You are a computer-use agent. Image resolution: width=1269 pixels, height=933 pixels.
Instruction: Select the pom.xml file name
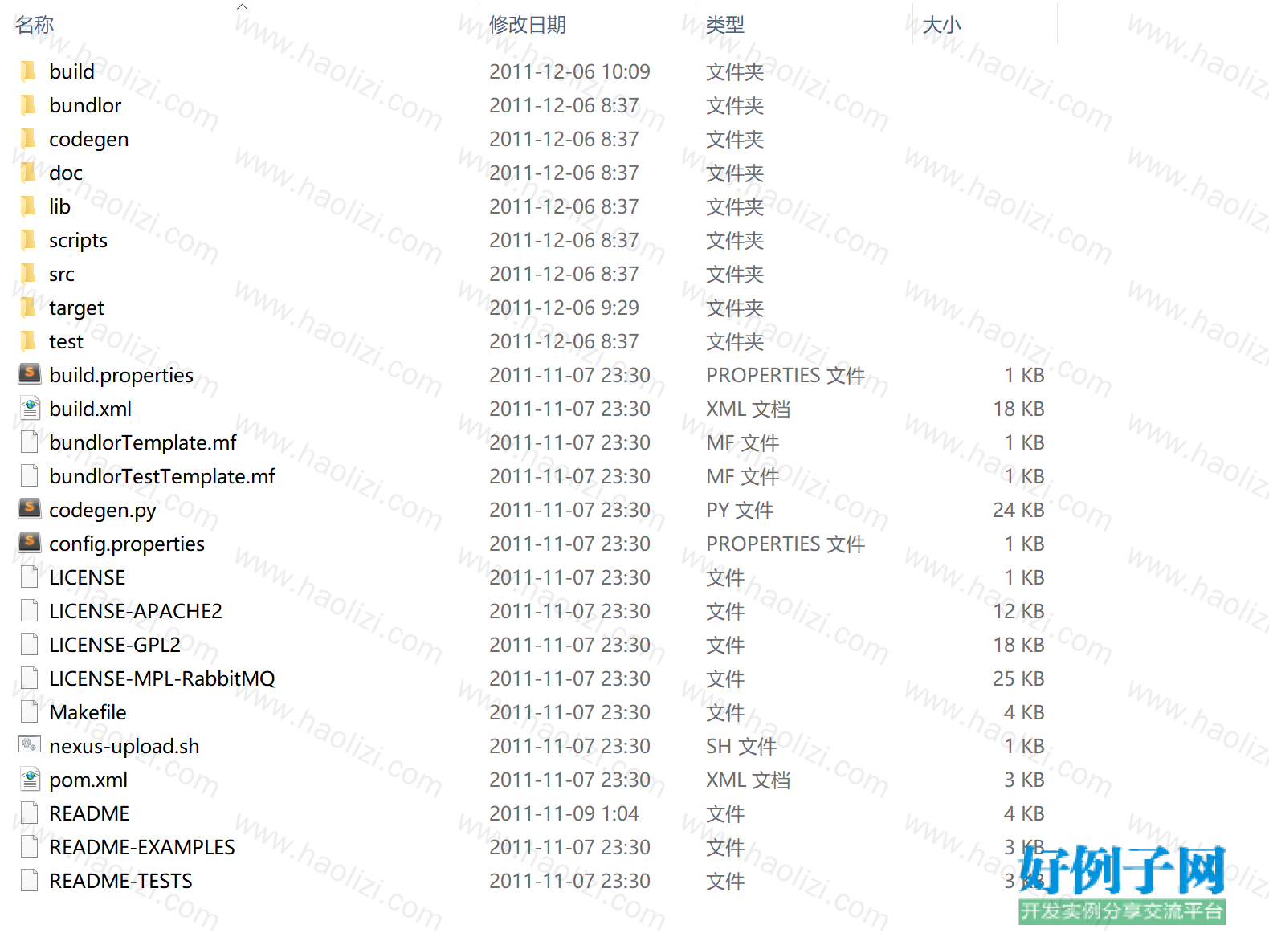[88, 780]
